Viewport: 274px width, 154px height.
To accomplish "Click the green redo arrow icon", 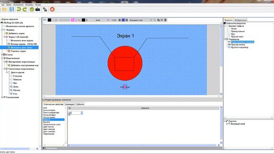I will coord(25,9).
